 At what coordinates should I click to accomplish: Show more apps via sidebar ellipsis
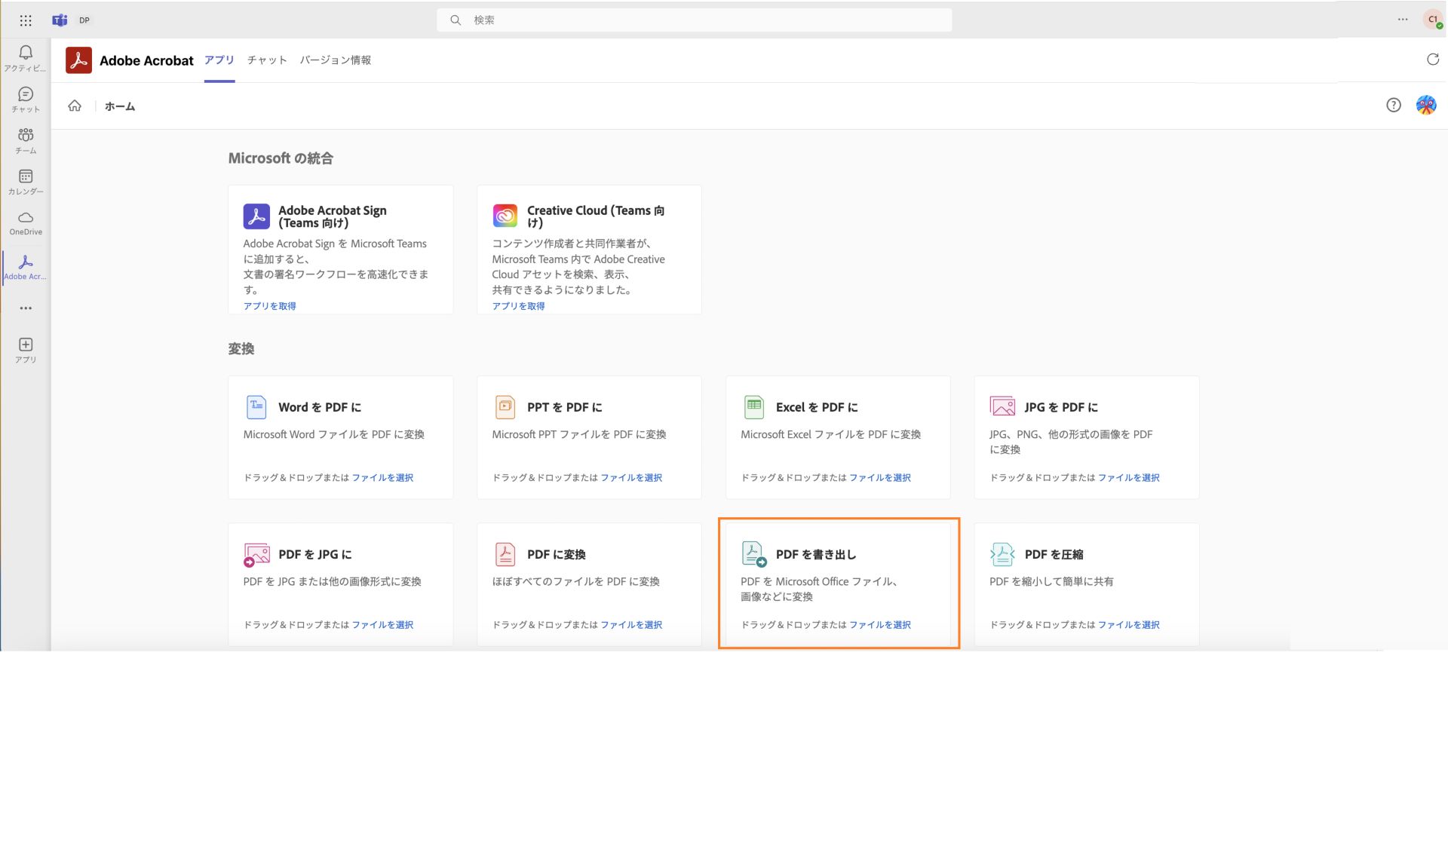26,308
